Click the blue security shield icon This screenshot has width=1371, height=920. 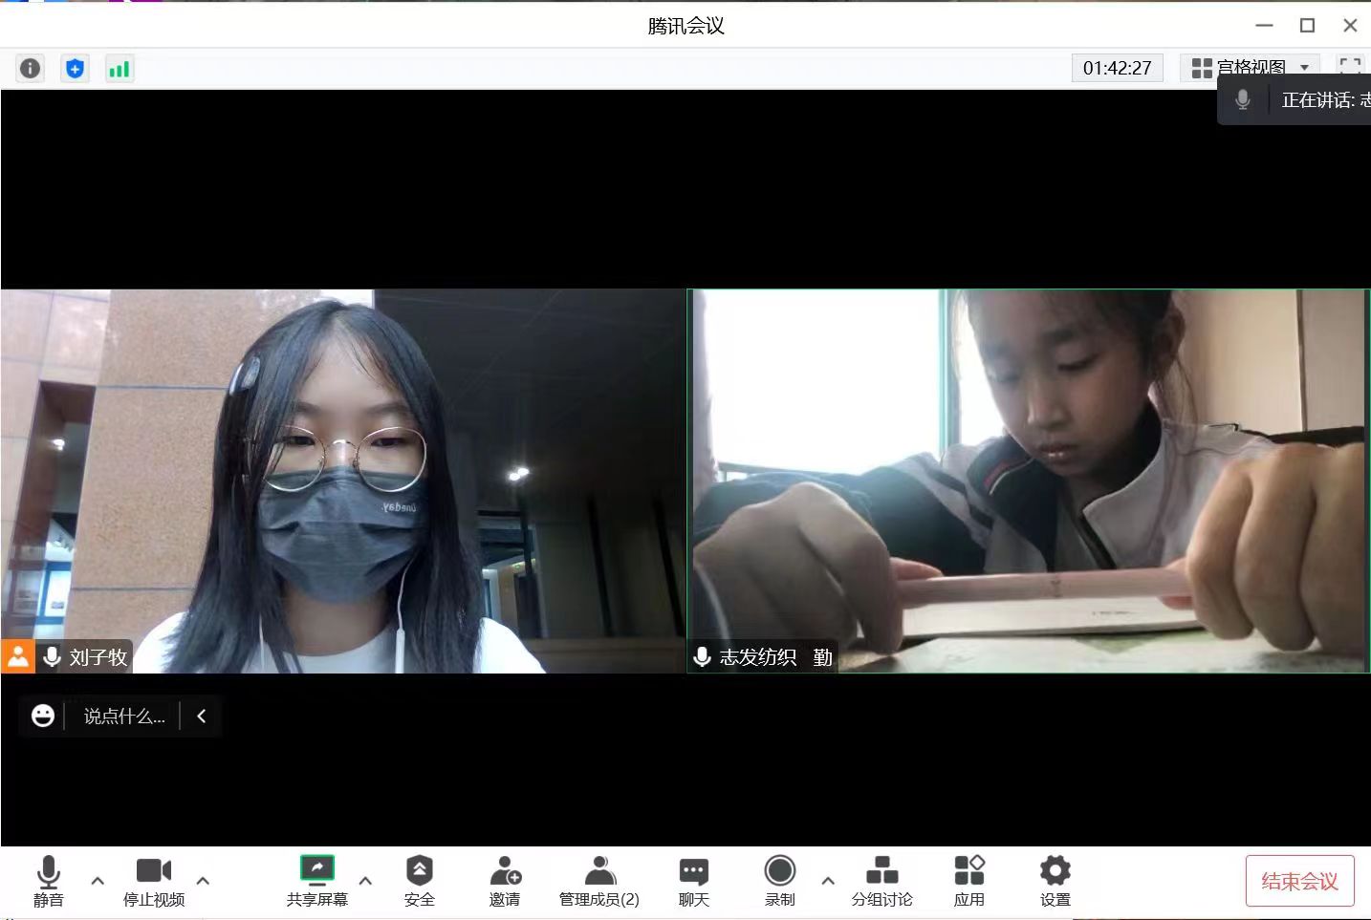click(x=75, y=69)
